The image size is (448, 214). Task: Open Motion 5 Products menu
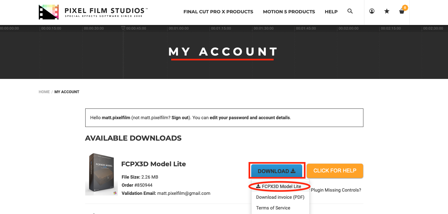[289, 12]
